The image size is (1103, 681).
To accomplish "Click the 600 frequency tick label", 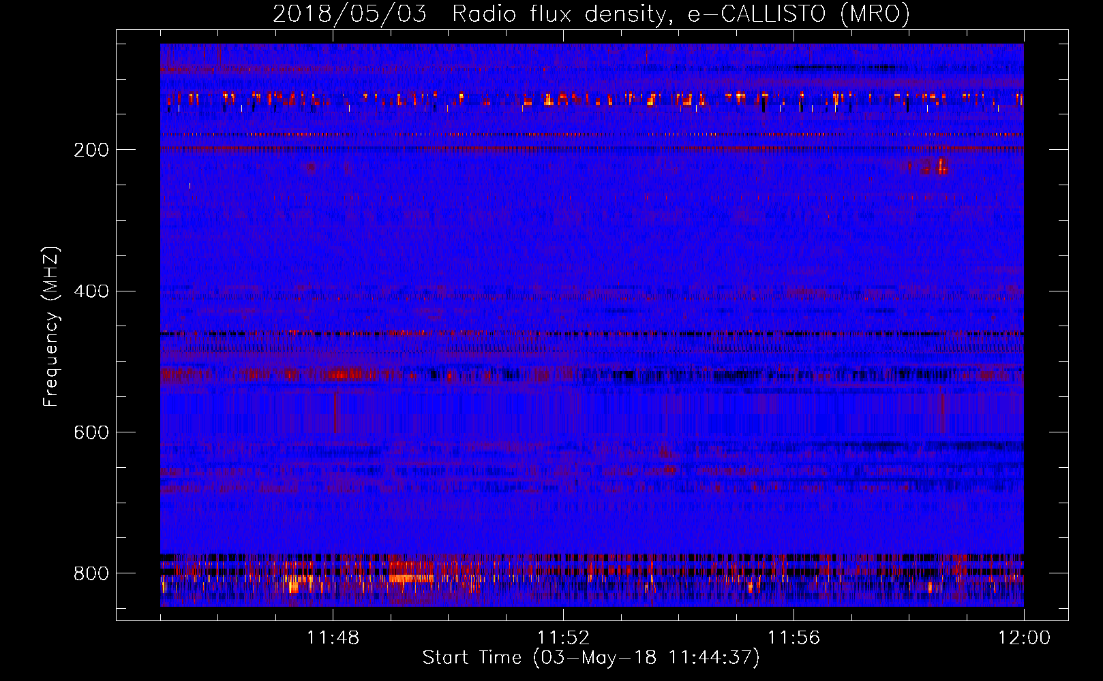I will pos(91,432).
